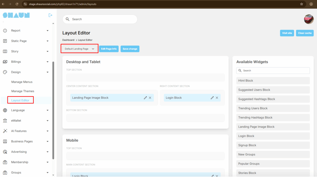
Task: Reload the page using browser refresh icon
Action: (17, 4)
